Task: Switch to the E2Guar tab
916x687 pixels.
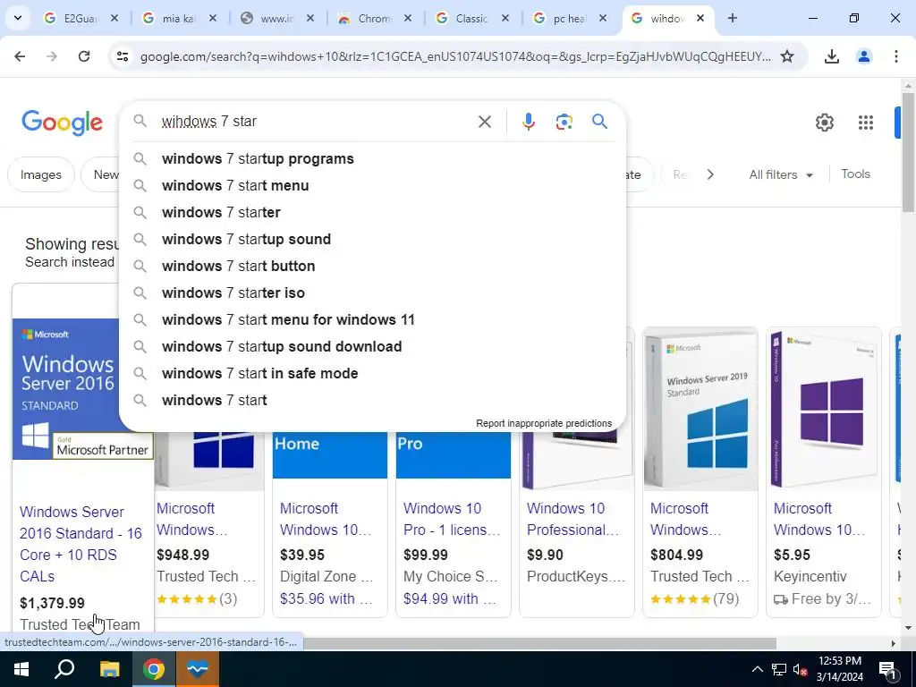Action: 80,19
